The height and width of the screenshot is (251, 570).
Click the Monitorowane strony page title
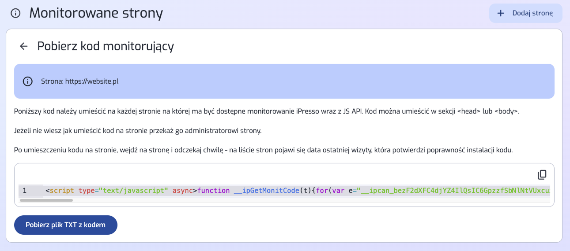(x=96, y=13)
